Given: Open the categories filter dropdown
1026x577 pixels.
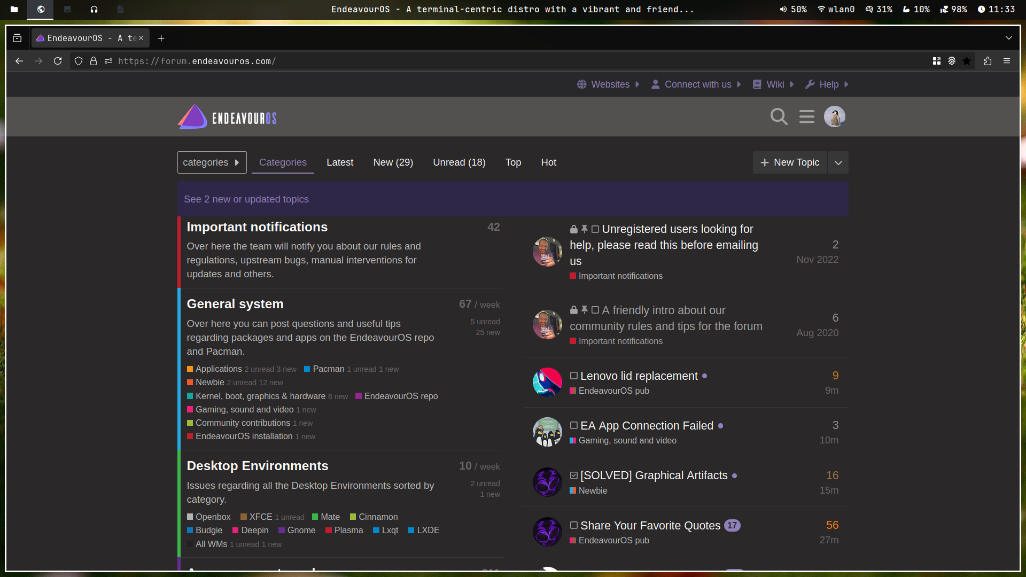Looking at the screenshot, I should click(212, 162).
